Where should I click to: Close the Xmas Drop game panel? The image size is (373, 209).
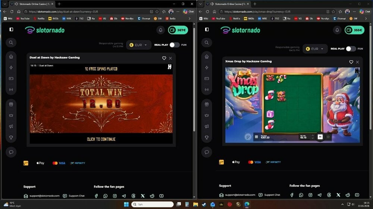click(x=357, y=62)
